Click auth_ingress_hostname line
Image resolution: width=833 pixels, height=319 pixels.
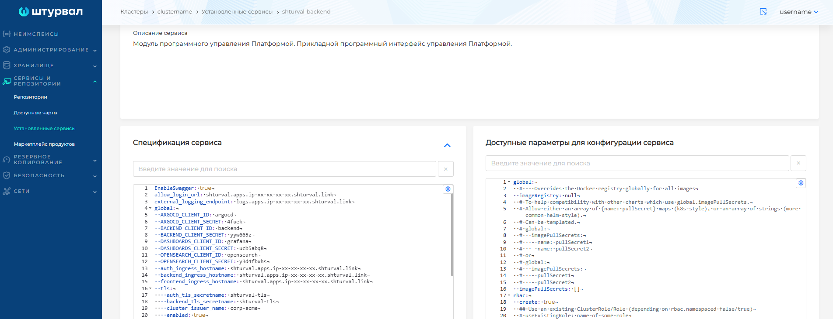257,268
